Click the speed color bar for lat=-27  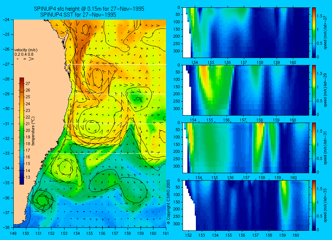pyautogui.click(x=314, y=32)
